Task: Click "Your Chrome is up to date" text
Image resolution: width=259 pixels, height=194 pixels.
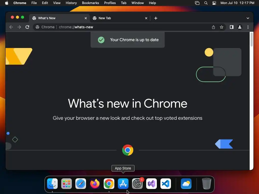Action: point(134,40)
